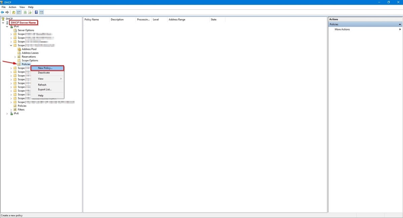Open the View submenu in the context menu
Image resolution: width=403 pixels, height=218 pixels.
coord(40,78)
